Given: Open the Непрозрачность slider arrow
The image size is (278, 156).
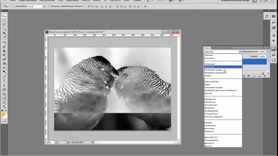Looking at the screenshot, I should pos(268,52).
